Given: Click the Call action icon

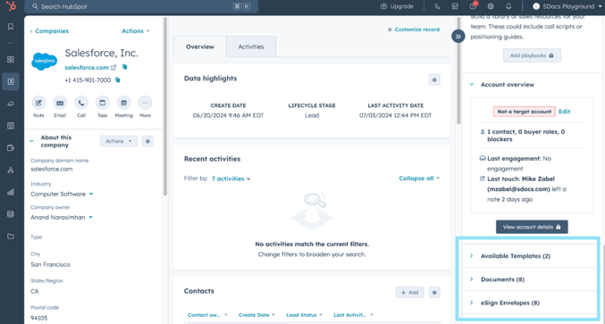Looking at the screenshot, I should coord(81,103).
